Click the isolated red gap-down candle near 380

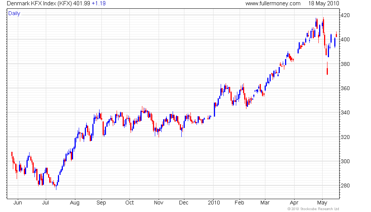[x=327, y=69]
